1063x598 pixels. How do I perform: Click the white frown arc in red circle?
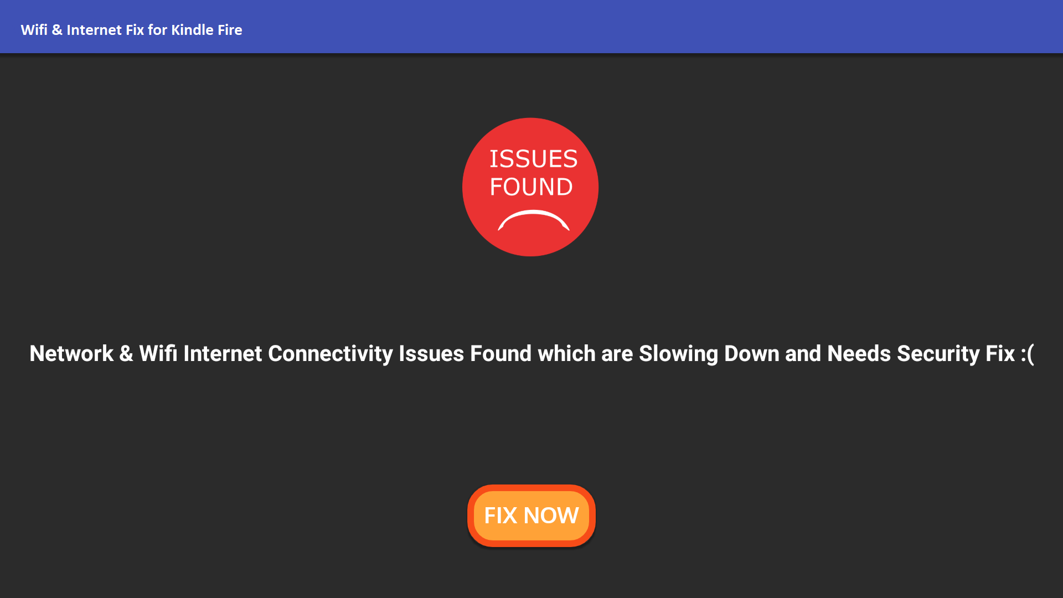(x=533, y=220)
